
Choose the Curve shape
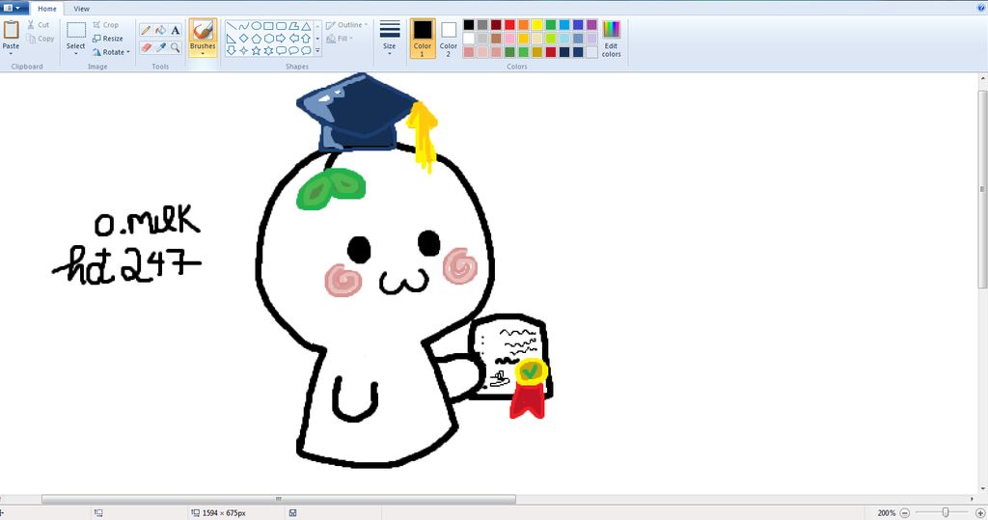244,26
